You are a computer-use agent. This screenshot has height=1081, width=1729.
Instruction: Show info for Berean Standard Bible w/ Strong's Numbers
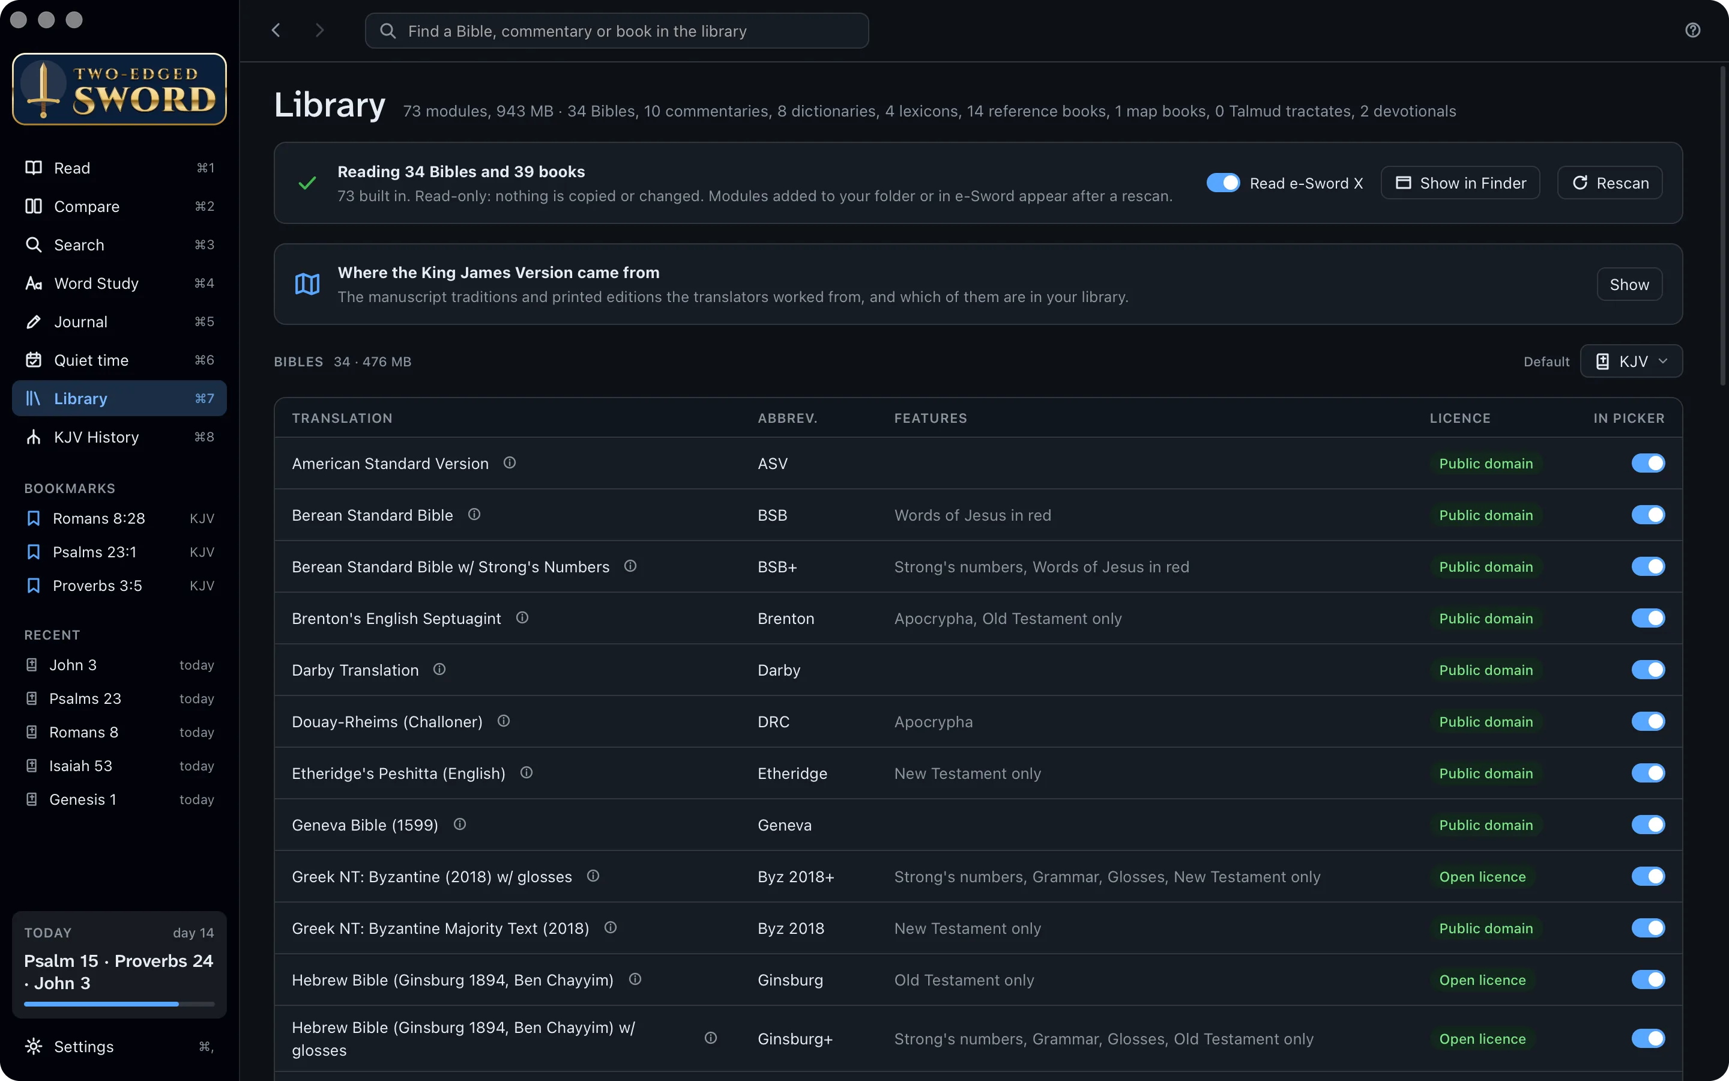[x=630, y=566]
